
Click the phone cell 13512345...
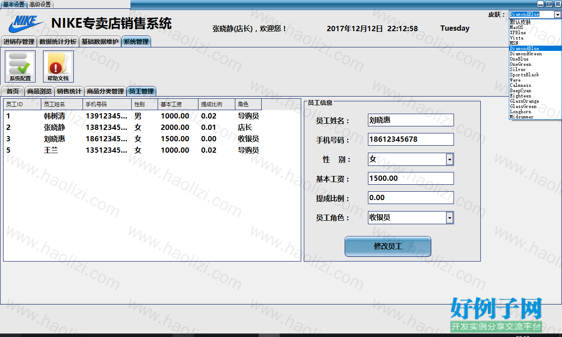click(107, 151)
